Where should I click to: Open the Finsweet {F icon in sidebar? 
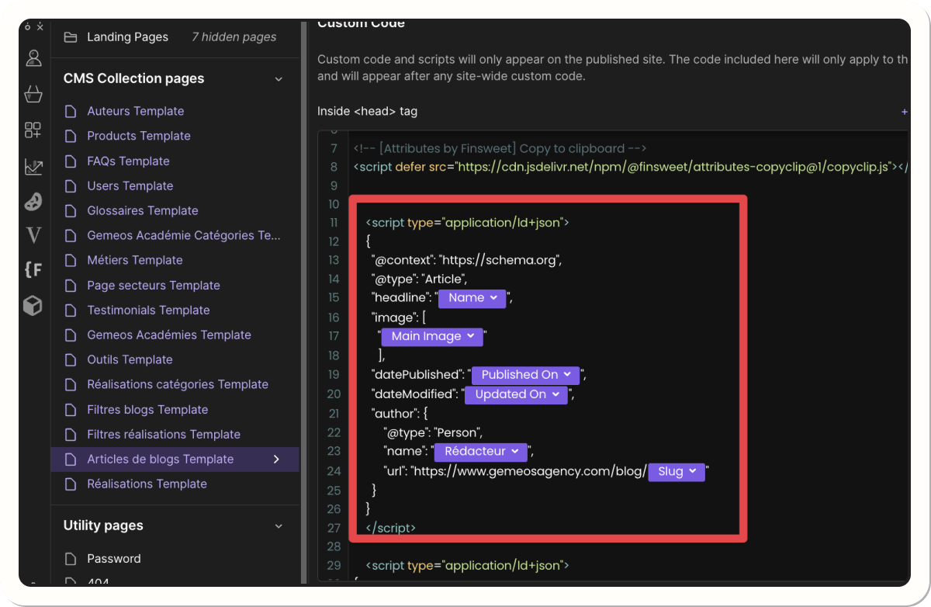pos(33,270)
